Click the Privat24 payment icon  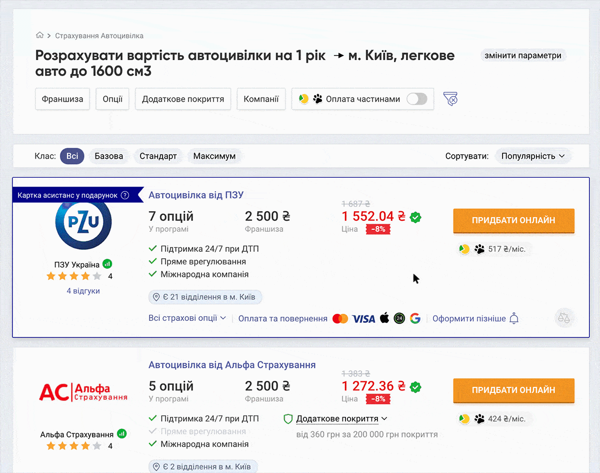(x=399, y=318)
